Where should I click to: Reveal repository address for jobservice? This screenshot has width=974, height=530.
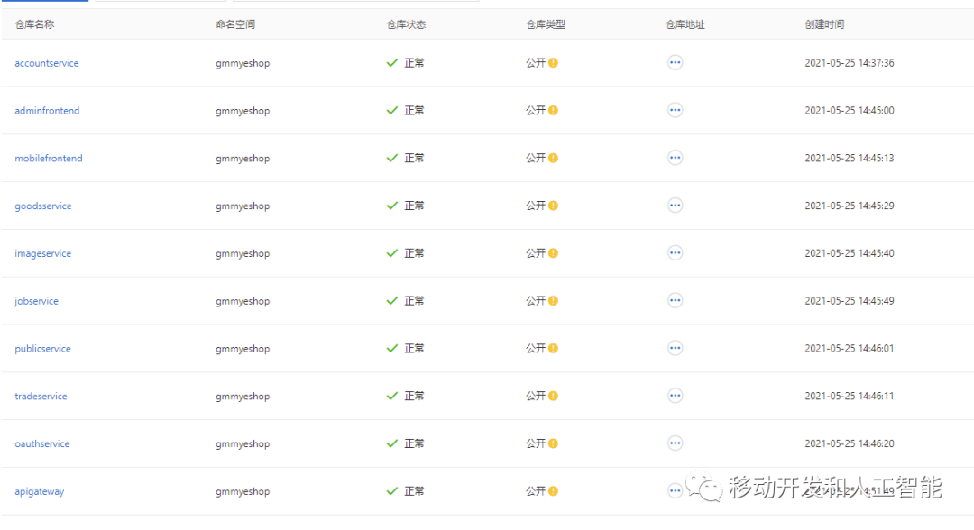(x=675, y=300)
